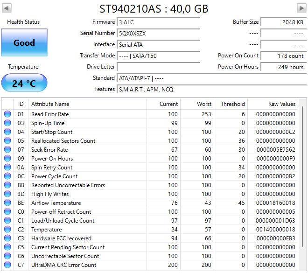Click the Features field S.M.A.R.T., APM, NCQ
The width and height of the screenshot is (308, 273).
click(211, 89)
